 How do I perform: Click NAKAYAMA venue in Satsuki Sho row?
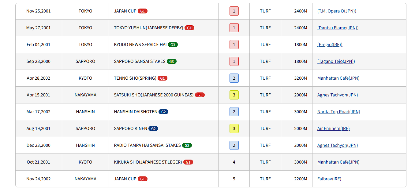pyautogui.click(x=85, y=95)
